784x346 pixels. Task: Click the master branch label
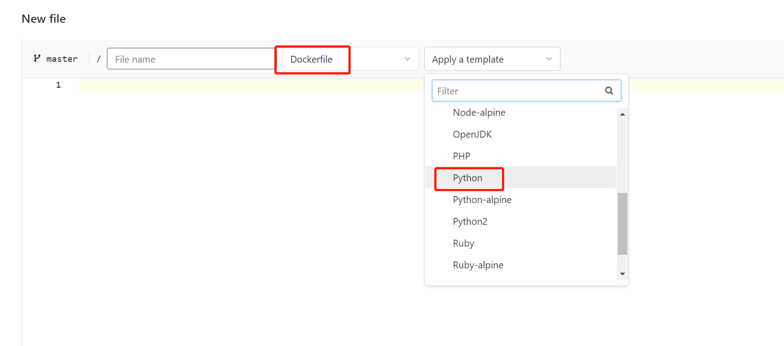click(x=62, y=59)
